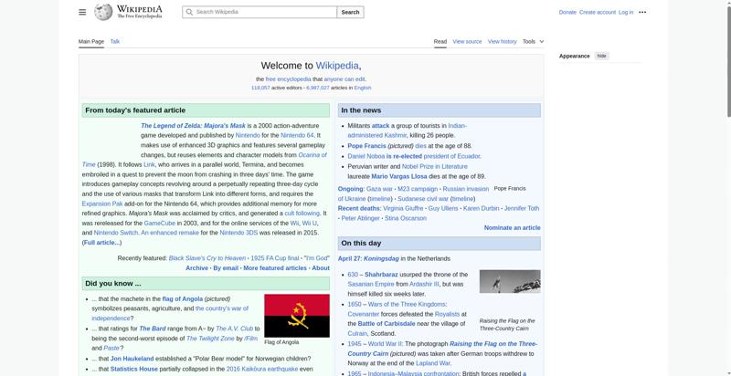Open The A.V. Club link
Image resolution: width=731 pixels, height=376 pixels.
click(x=234, y=329)
